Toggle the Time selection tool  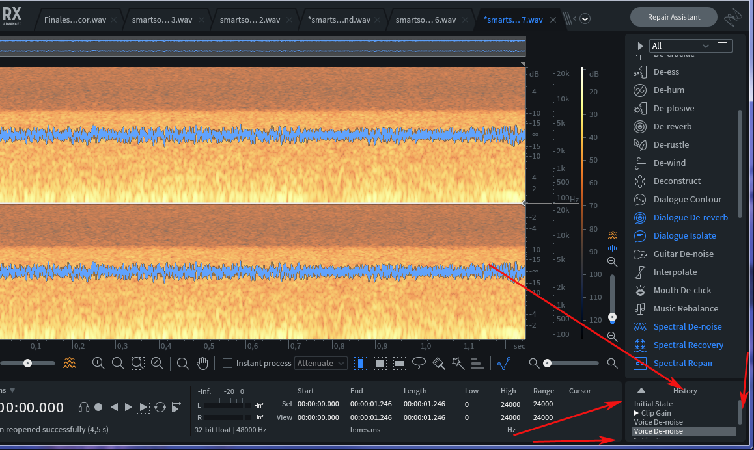(360, 364)
